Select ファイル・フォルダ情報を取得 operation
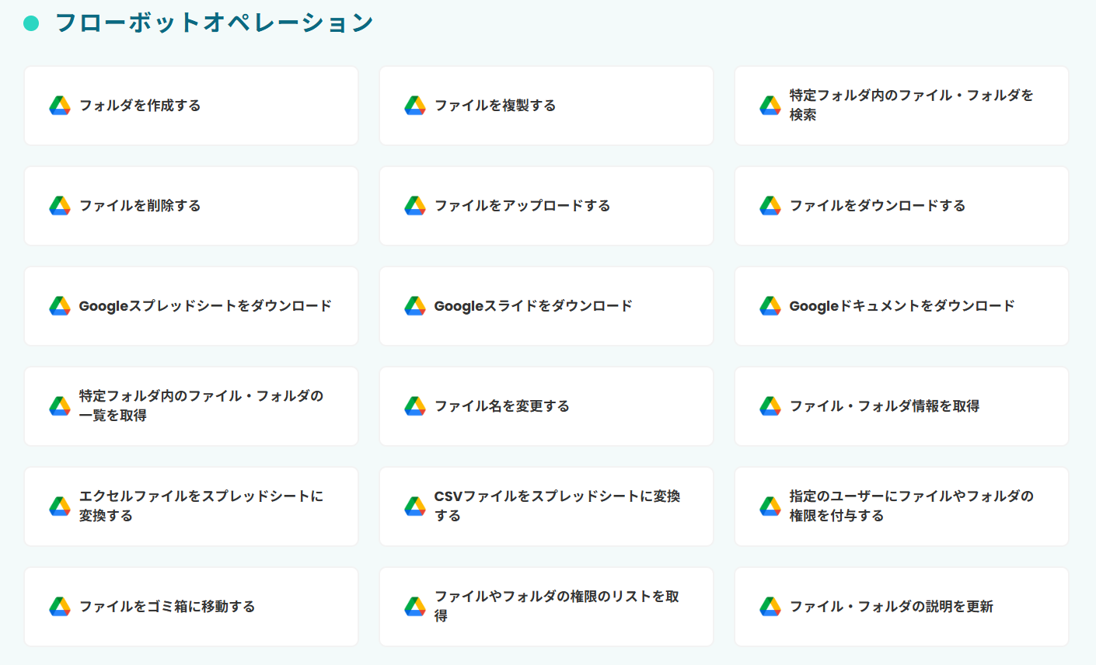This screenshot has height=665, width=1096. point(885,406)
